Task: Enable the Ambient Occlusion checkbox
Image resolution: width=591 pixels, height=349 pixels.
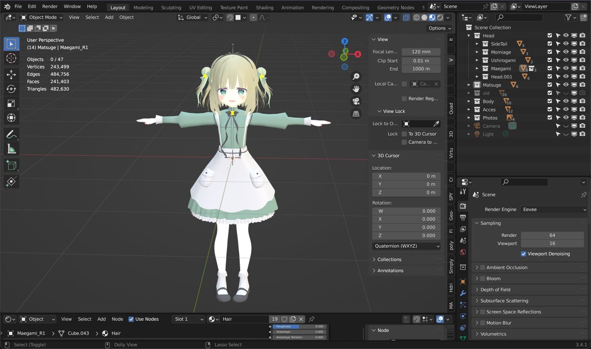Action: 483,268
